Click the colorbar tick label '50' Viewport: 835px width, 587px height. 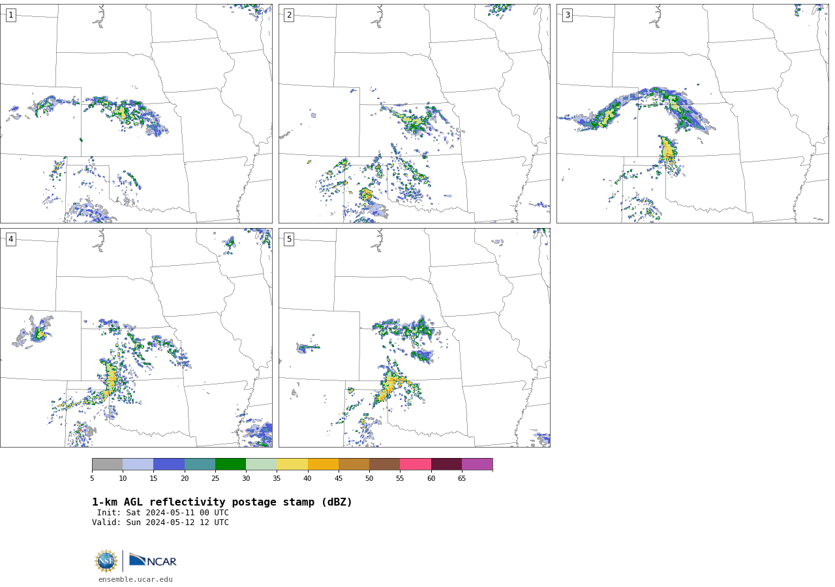click(x=369, y=479)
